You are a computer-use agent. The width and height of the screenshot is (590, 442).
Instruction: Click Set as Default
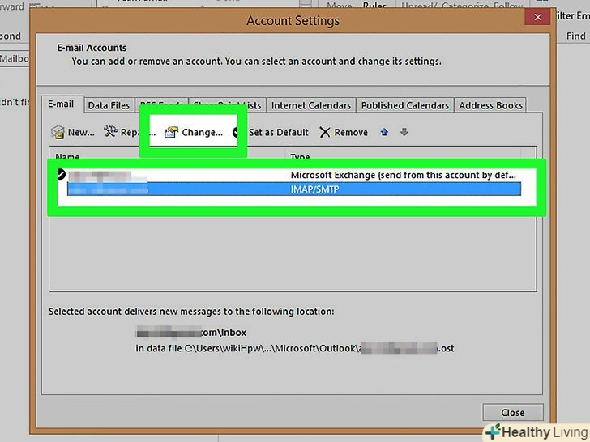[279, 132]
